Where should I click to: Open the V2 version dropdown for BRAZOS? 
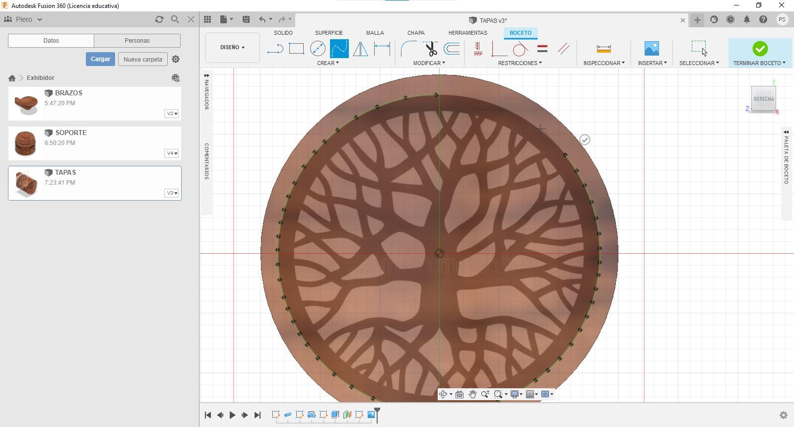(x=172, y=114)
